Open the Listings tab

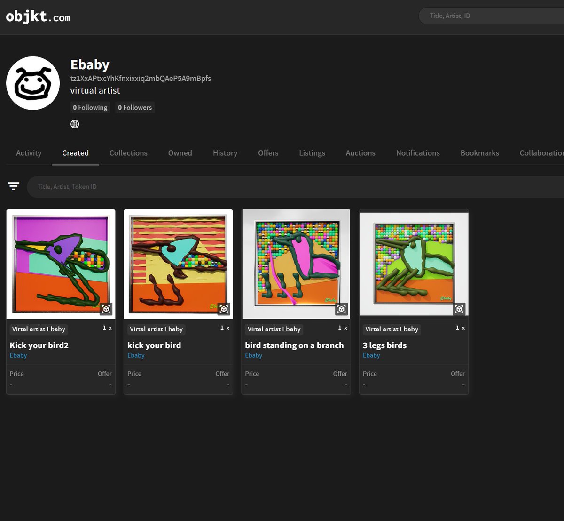point(312,153)
